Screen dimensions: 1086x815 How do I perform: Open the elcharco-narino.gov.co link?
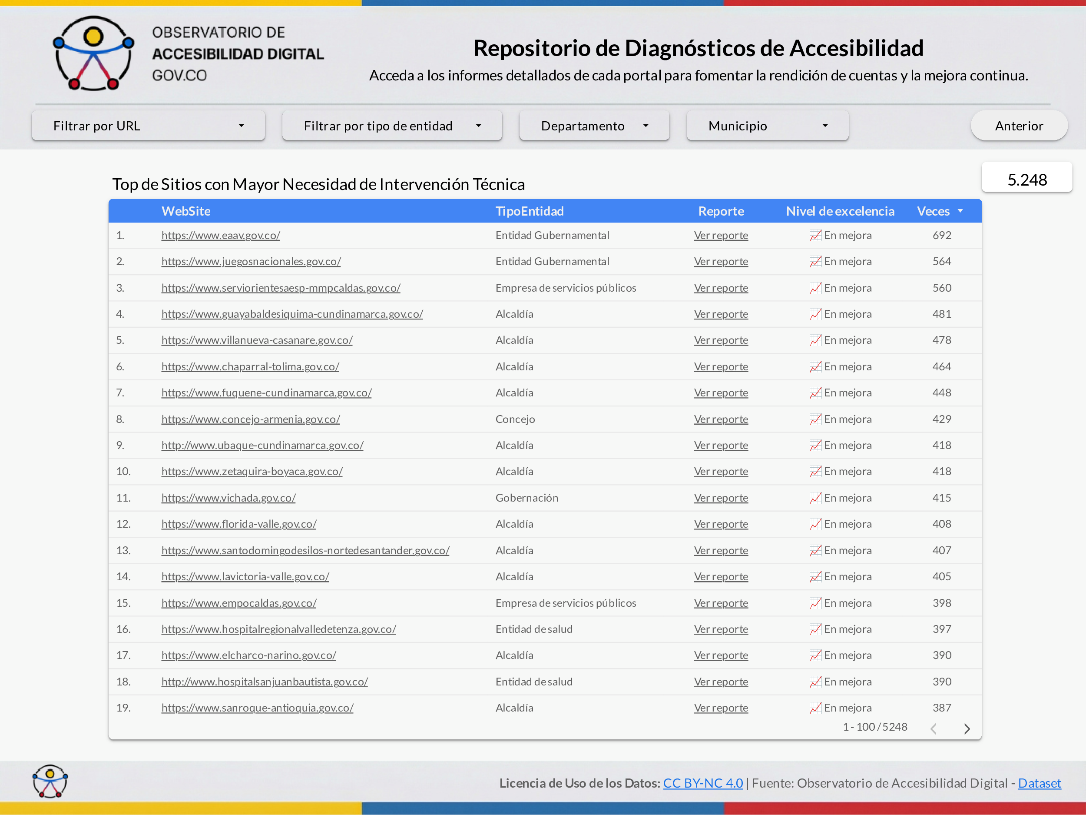[248, 655]
